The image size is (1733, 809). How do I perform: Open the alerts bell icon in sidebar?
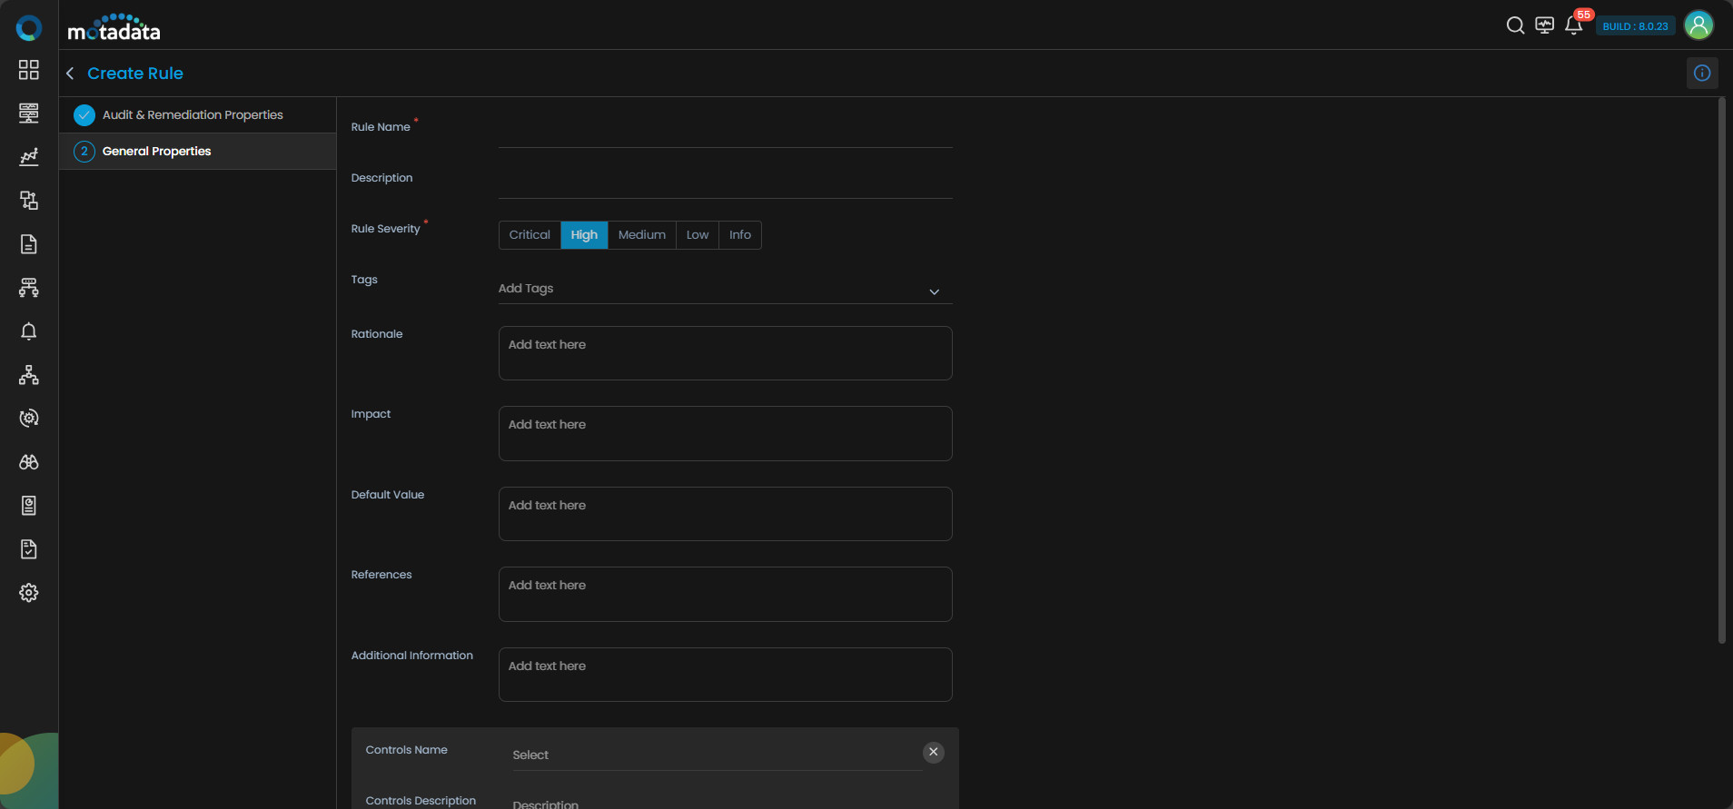[x=29, y=331]
